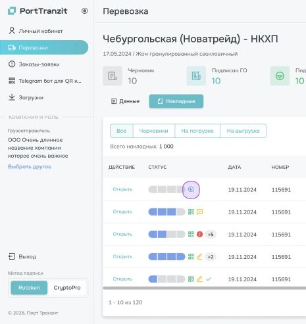The image size is (306, 324).
Task: Click the +2 badge
Action: click(x=211, y=257)
